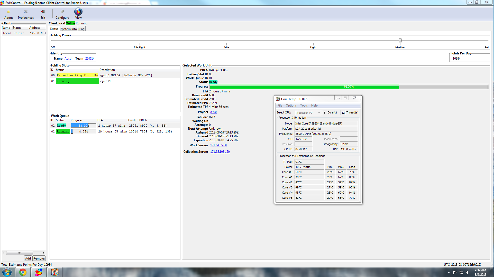Click the Credit column header in Work Queue
Image resolution: width=494 pixels, height=277 pixels.
[x=132, y=120]
